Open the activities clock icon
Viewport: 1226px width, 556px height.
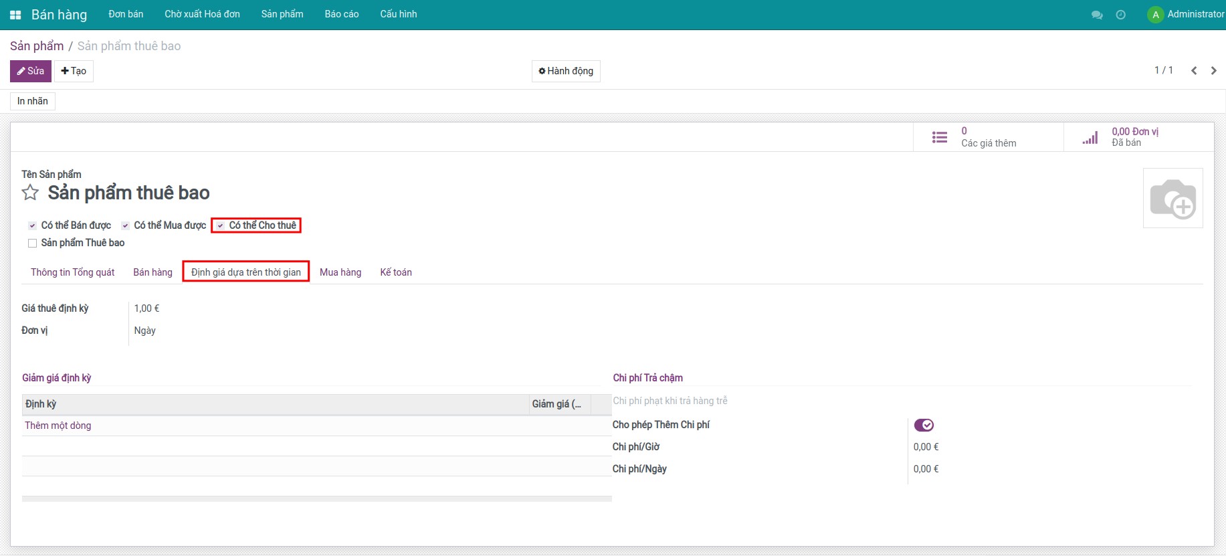1121,15
